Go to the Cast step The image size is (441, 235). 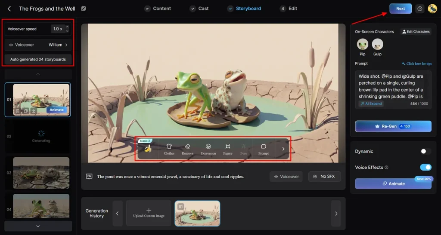click(x=199, y=9)
